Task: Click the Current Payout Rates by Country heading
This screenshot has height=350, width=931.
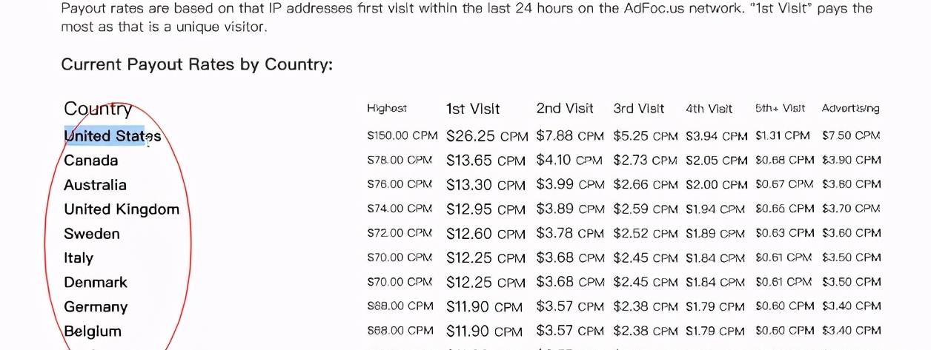Action: click(197, 64)
